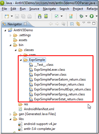Click the Save toolbar icon
Screen dimensions: 99x134
tap(17, 16)
